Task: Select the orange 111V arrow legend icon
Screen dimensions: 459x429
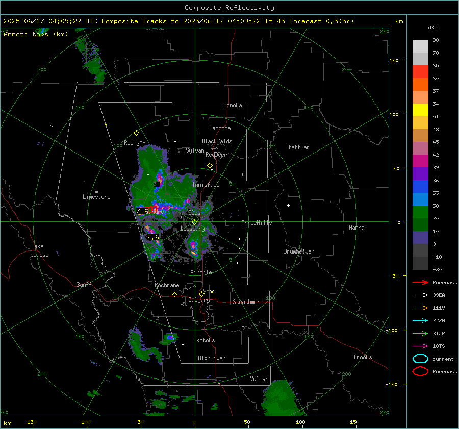Action: tap(420, 308)
